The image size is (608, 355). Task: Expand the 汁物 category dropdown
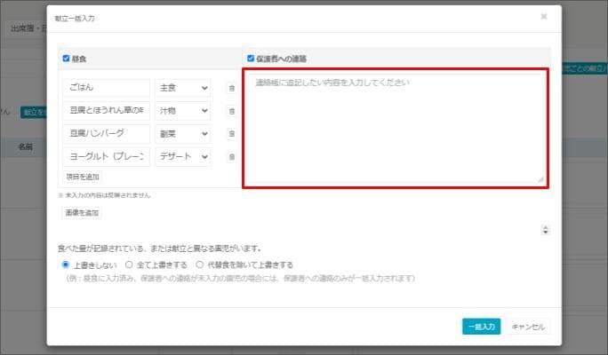(183, 111)
